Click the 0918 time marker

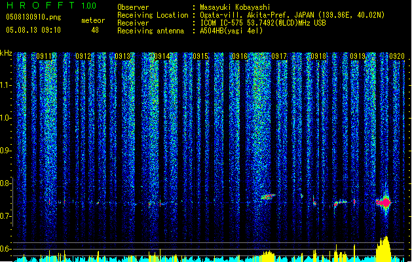318,56
